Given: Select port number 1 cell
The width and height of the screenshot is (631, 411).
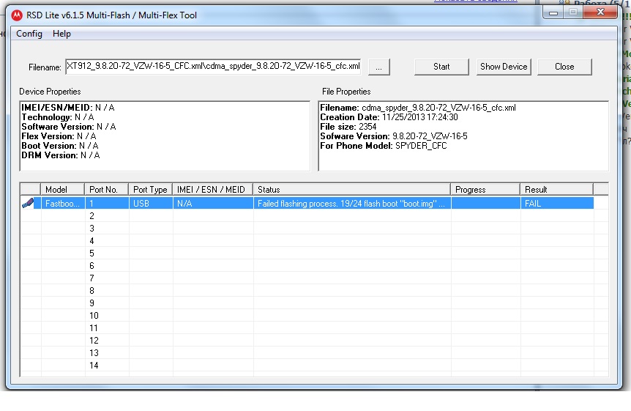Looking at the screenshot, I should (107, 204).
